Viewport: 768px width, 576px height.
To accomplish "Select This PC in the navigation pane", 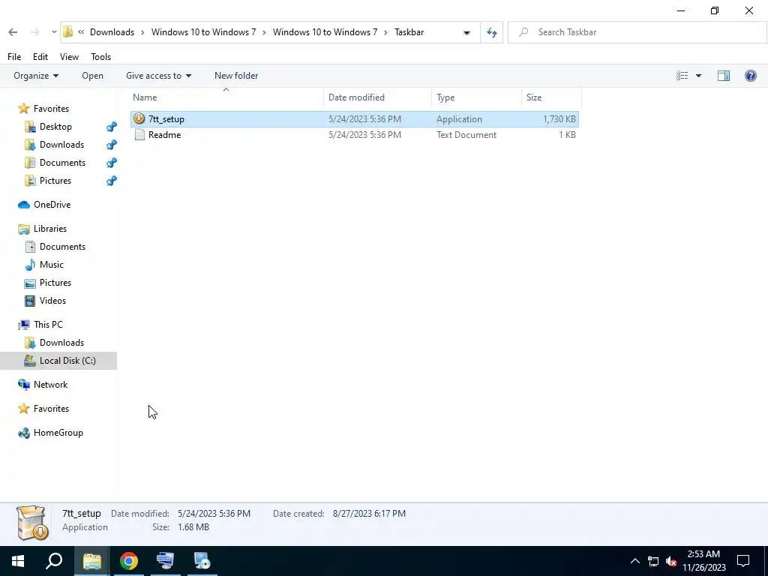I will 48,325.
